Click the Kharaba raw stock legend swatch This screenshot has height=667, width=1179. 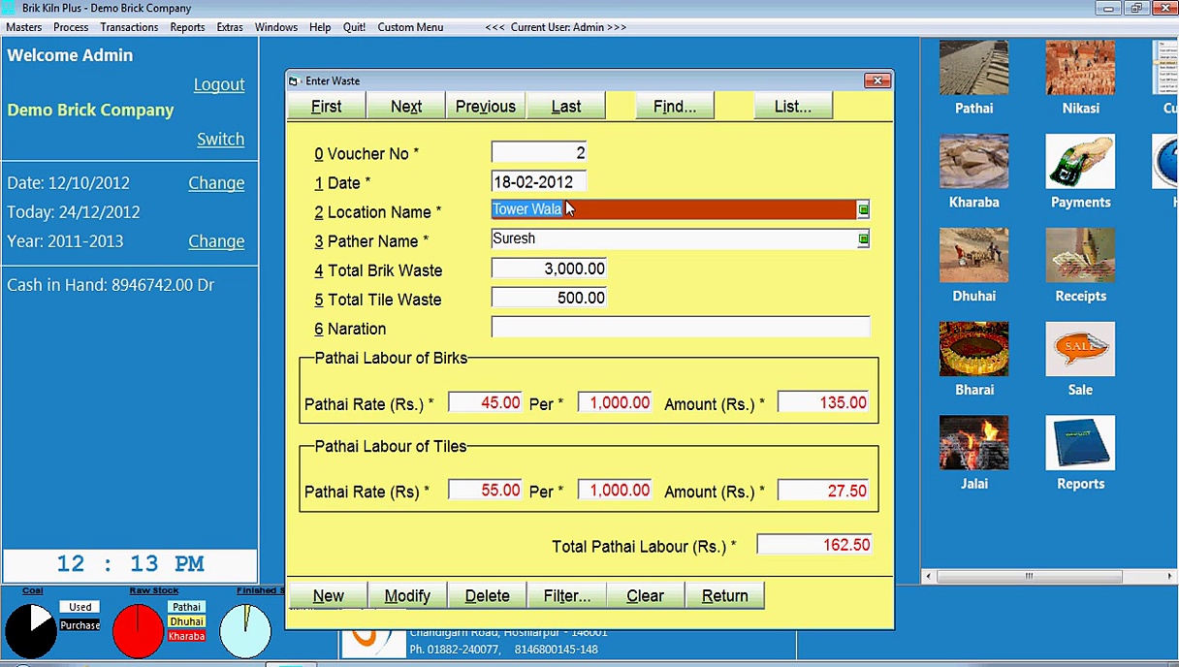(x=186, y=636)
